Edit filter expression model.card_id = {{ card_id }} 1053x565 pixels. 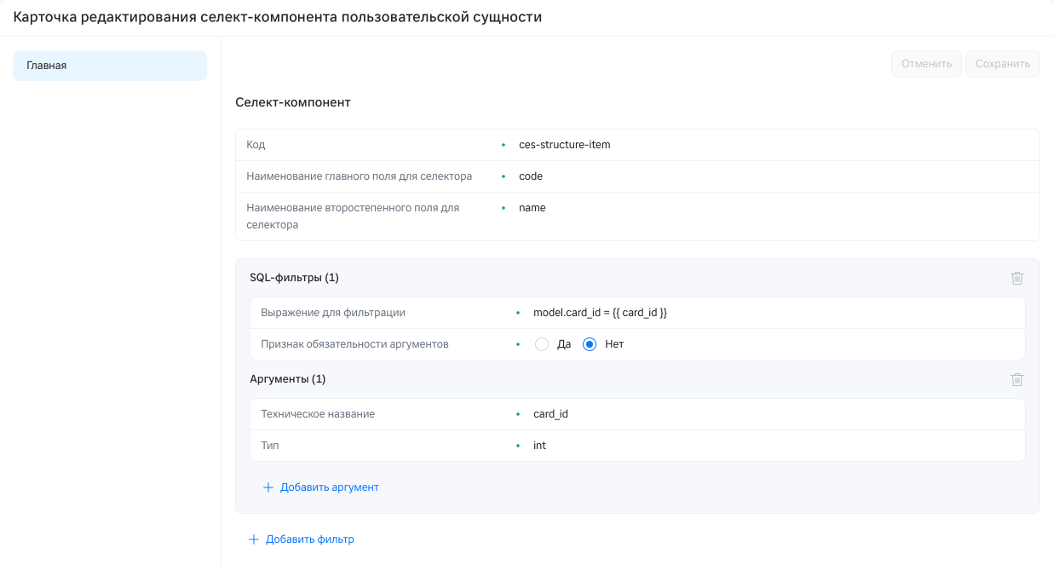[x=600, y=313]
